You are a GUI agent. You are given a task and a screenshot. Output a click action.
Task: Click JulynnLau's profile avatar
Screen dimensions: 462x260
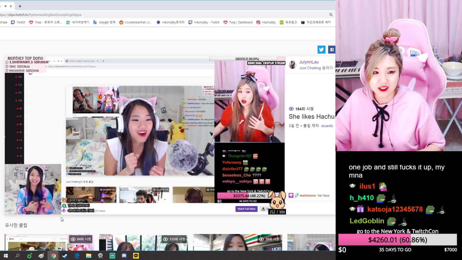pyautogui.click(x=293, y=65)
